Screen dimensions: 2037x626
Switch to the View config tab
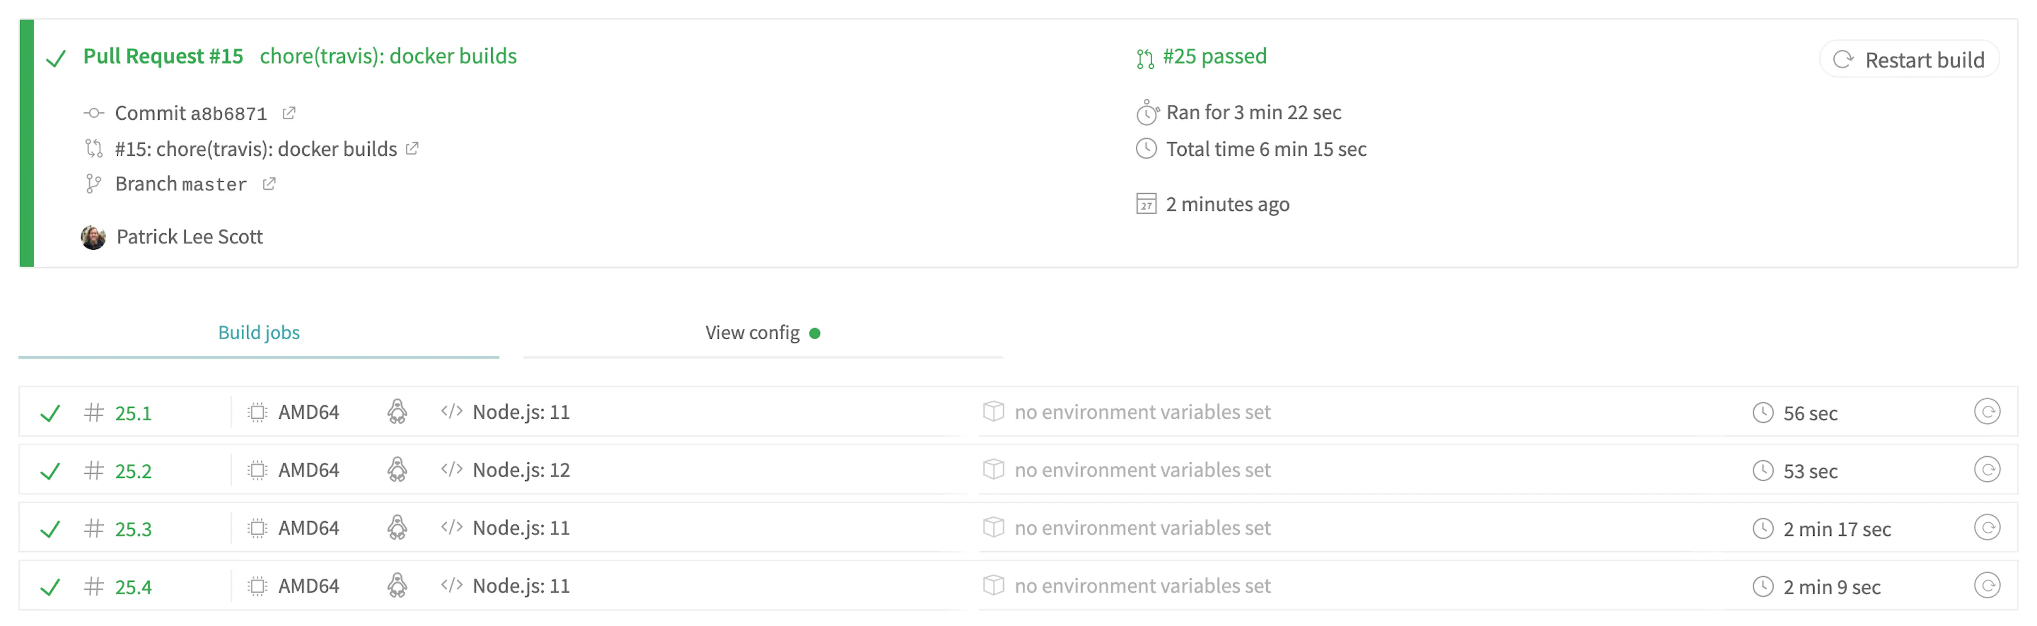[x=762, y=333]
